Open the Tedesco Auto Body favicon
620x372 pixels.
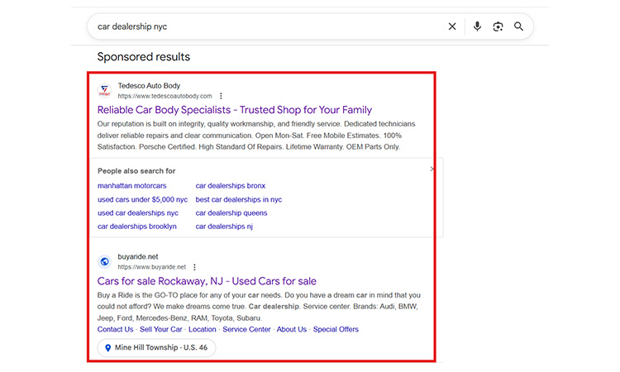(x=104, y=91)
